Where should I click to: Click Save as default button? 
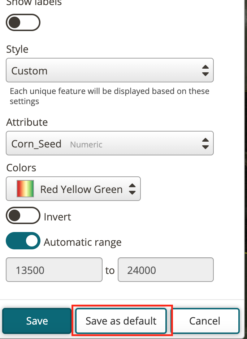[121, 321]
